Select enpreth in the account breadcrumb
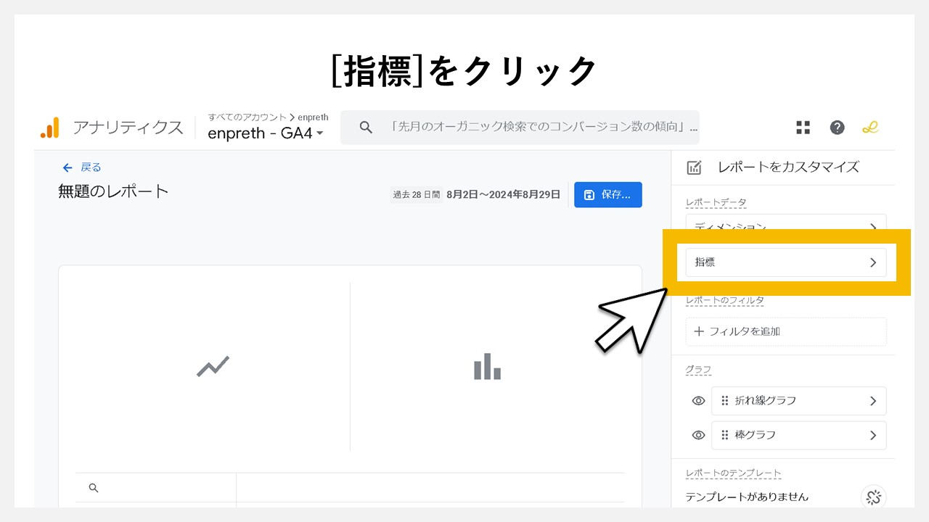Screen dimensions: 929x522 click(x=314, y=117)
